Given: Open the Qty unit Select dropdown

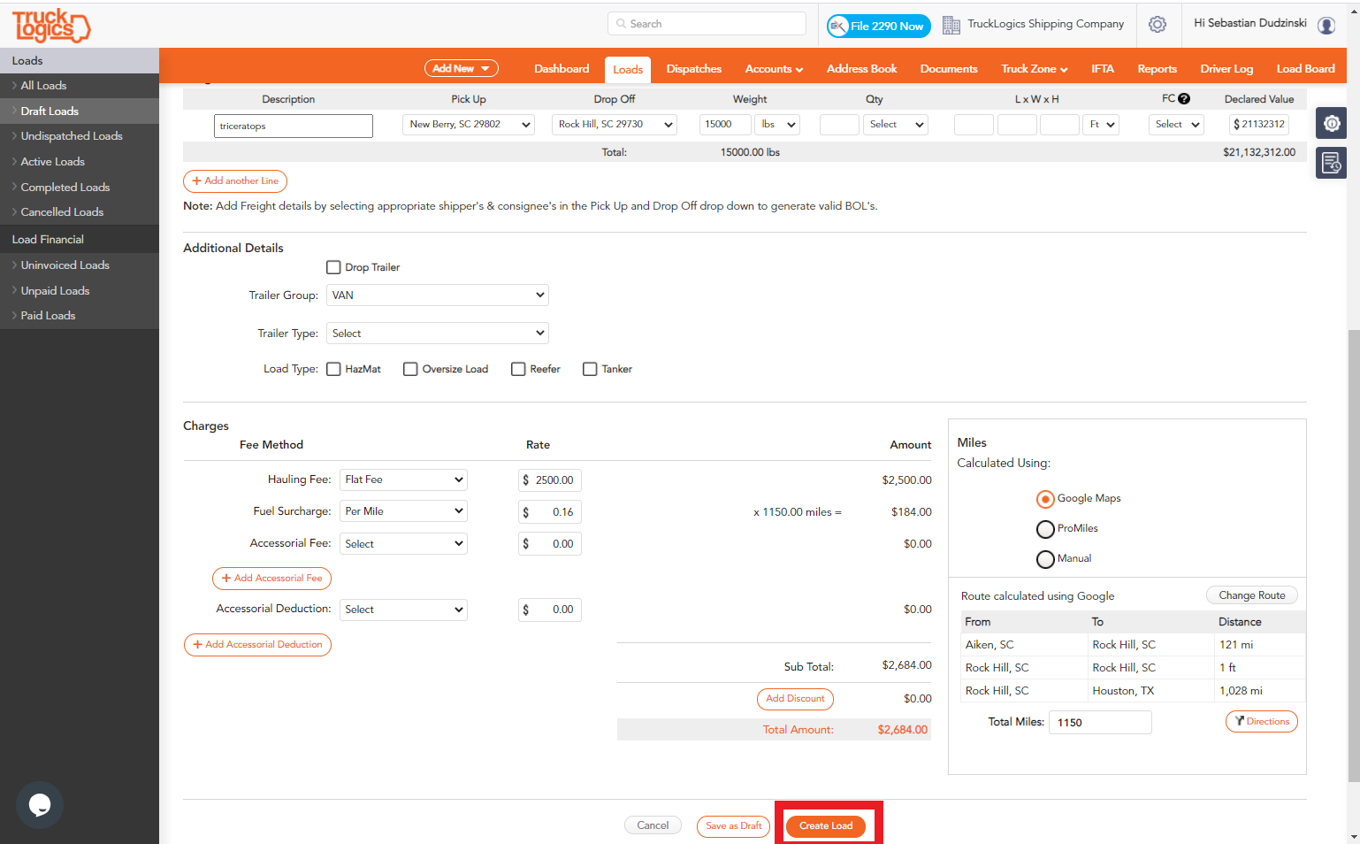Looking at the screenshot, I should coord(896,125).
